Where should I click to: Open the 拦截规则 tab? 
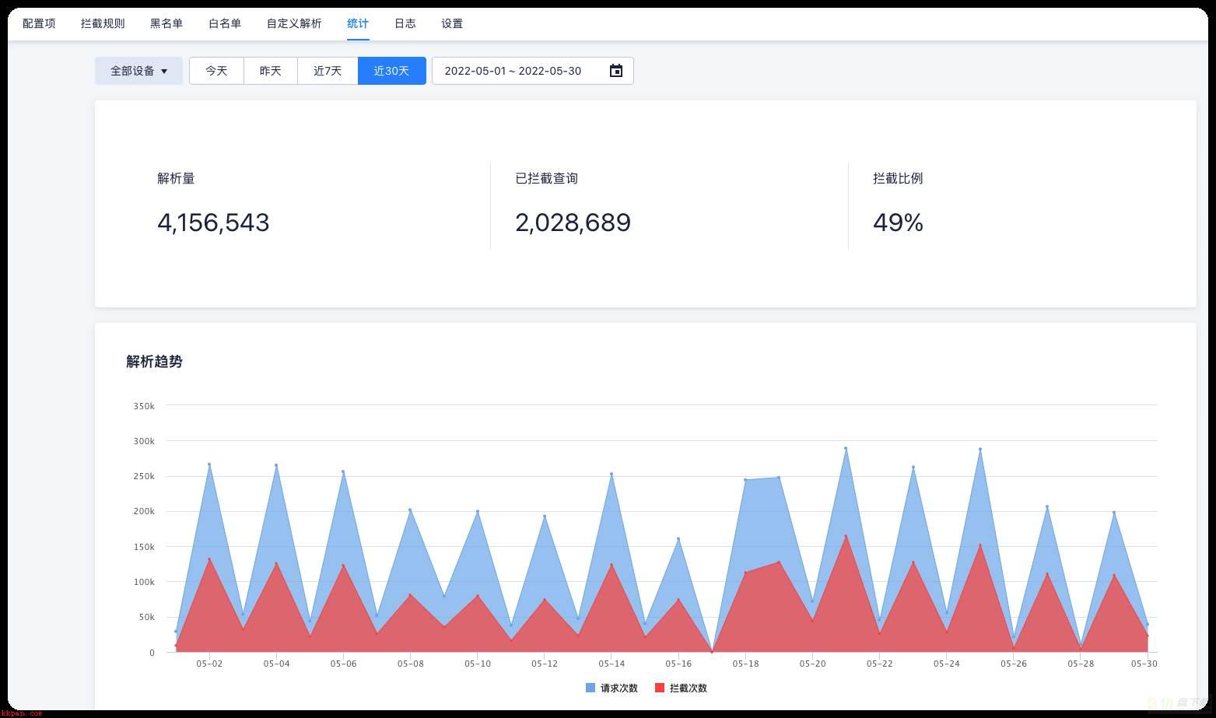tap(103, 23)
